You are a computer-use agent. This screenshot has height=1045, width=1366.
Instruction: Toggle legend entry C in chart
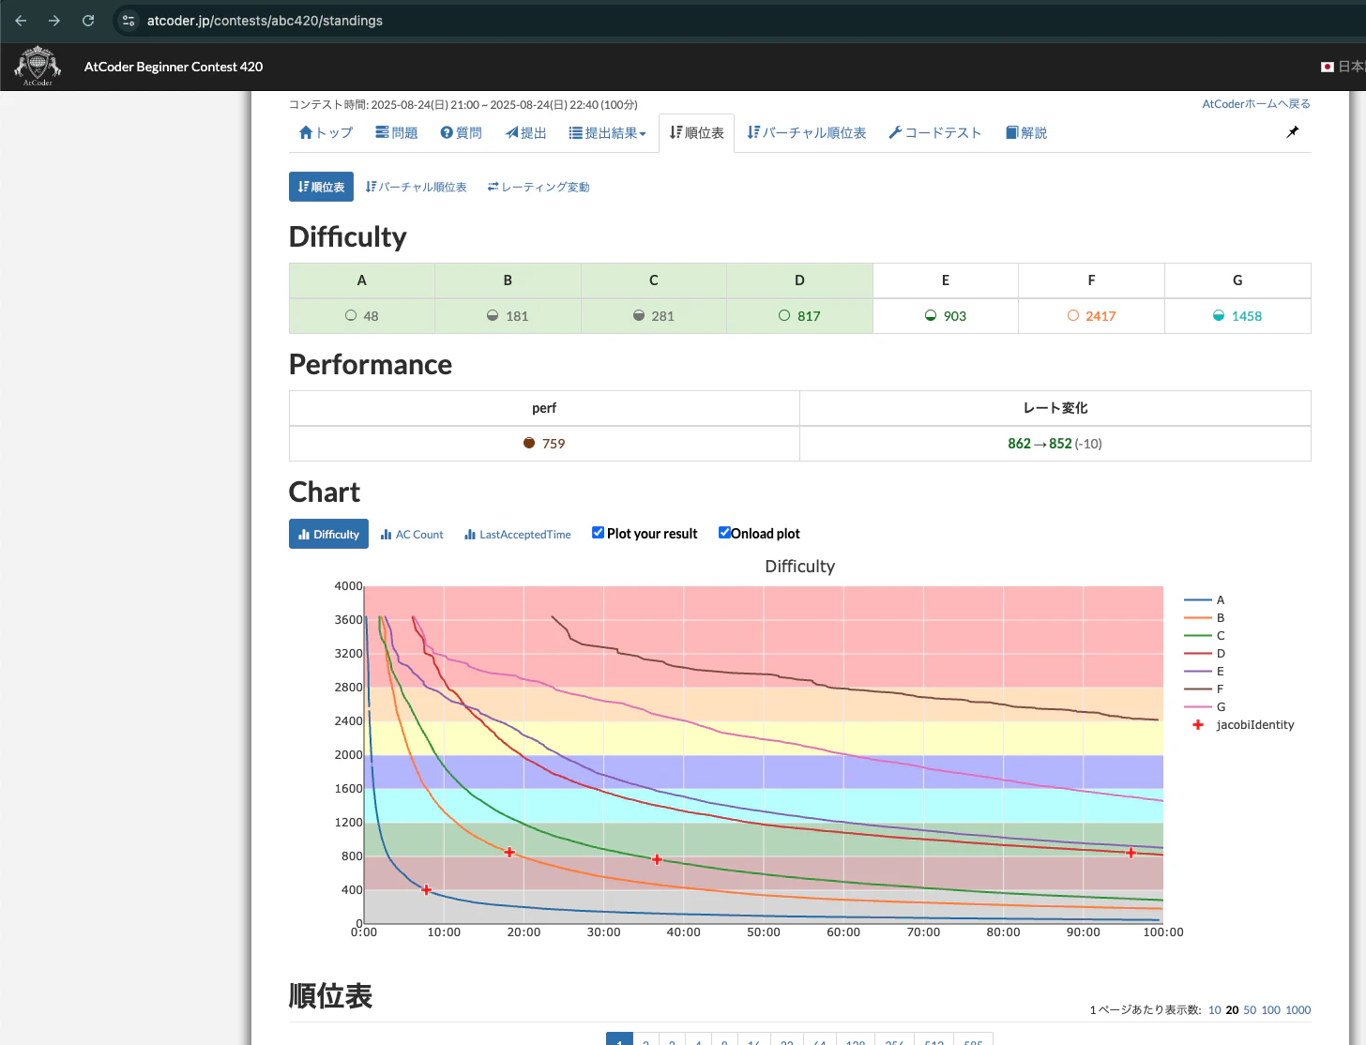pyautogui.click(x=1205, y=635)
